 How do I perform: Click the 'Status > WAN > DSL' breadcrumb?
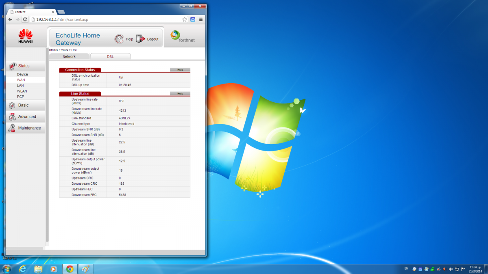[x=63, y=50]
